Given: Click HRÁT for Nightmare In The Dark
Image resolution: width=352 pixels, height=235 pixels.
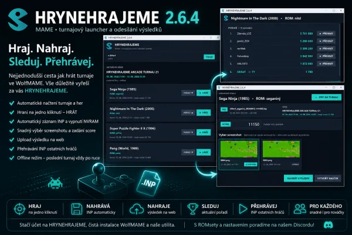Looking at the screenshot, I should [204, 113].
